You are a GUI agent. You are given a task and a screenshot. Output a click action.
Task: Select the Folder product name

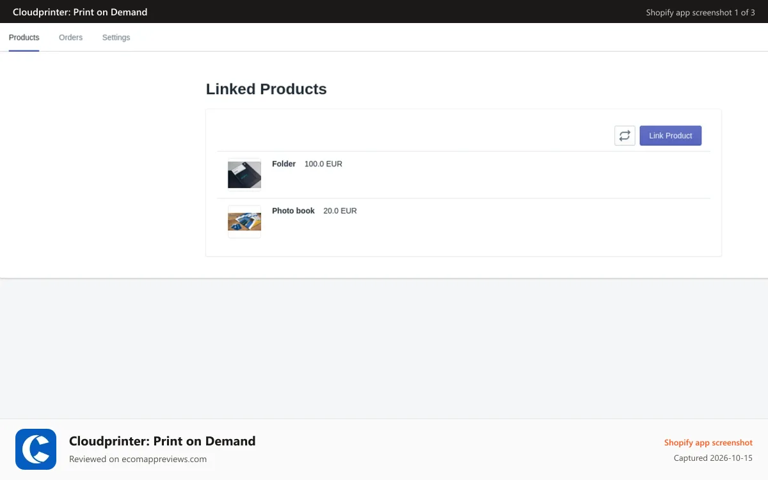(x=284, y=164)
